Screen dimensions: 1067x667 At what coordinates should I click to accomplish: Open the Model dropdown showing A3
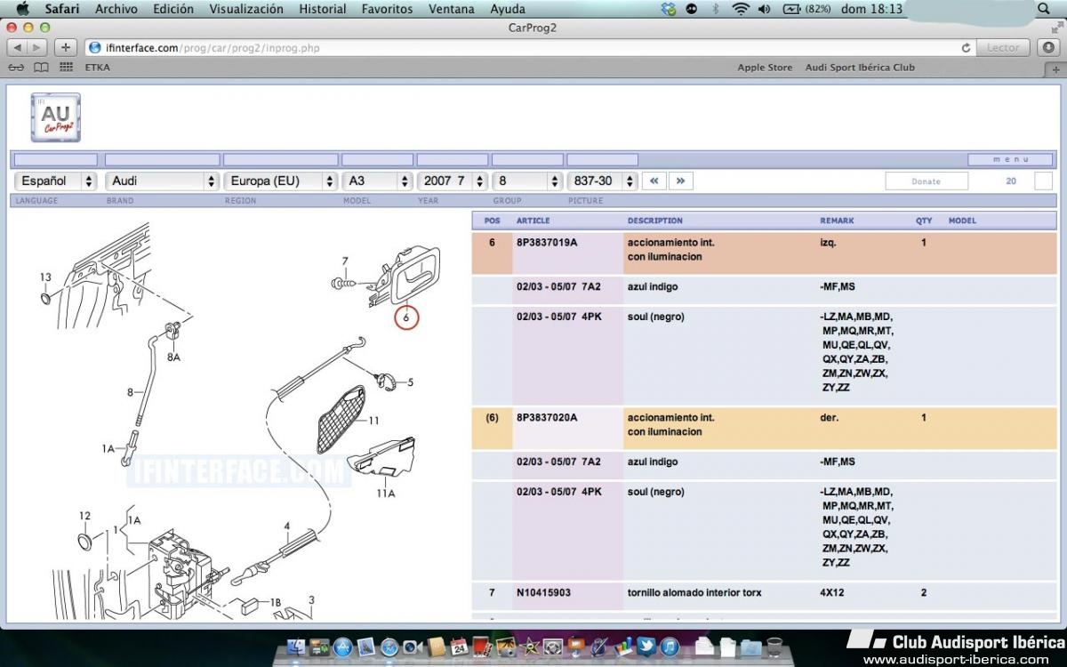click(377, 181)
